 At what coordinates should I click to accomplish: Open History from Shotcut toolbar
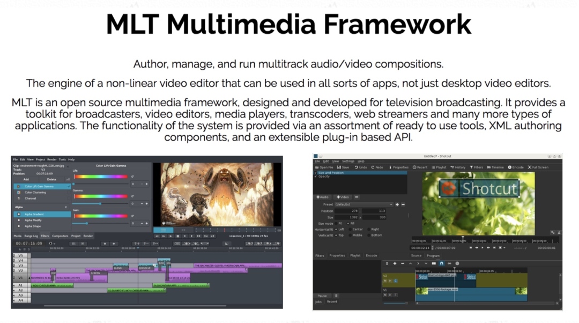click(458, 167)
